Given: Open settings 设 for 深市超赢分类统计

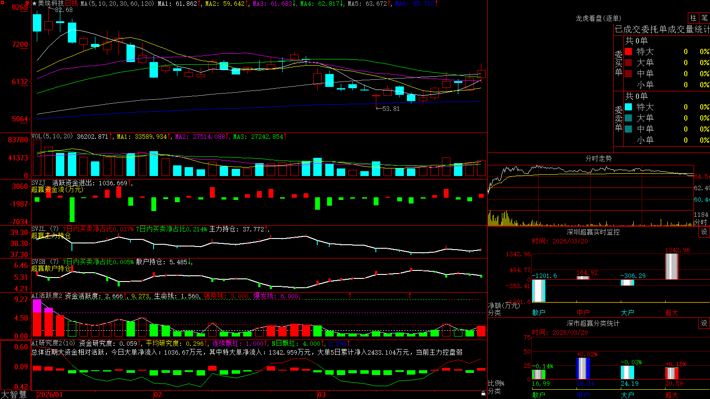Looking at the screenshot, I should pos(704,323).
